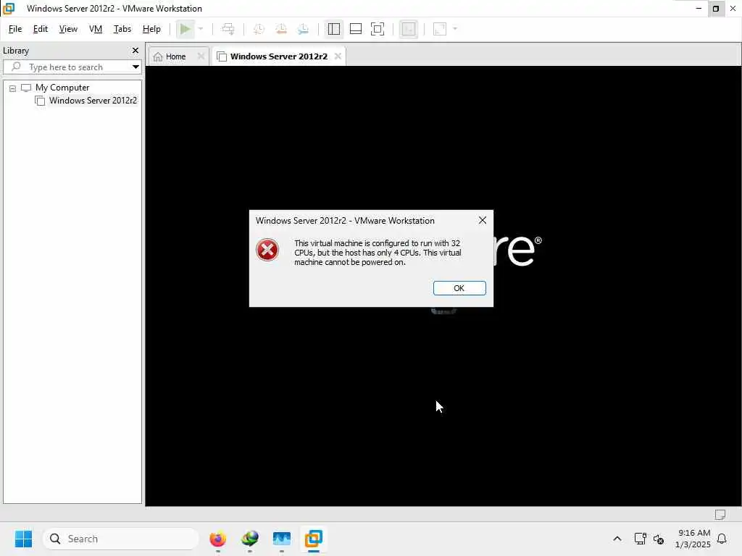Click the VMware Workstation taskbar icon
Image resolution: width=742 pixels, height=556 pixels.
pyautogui.click(x=314, y=539)
